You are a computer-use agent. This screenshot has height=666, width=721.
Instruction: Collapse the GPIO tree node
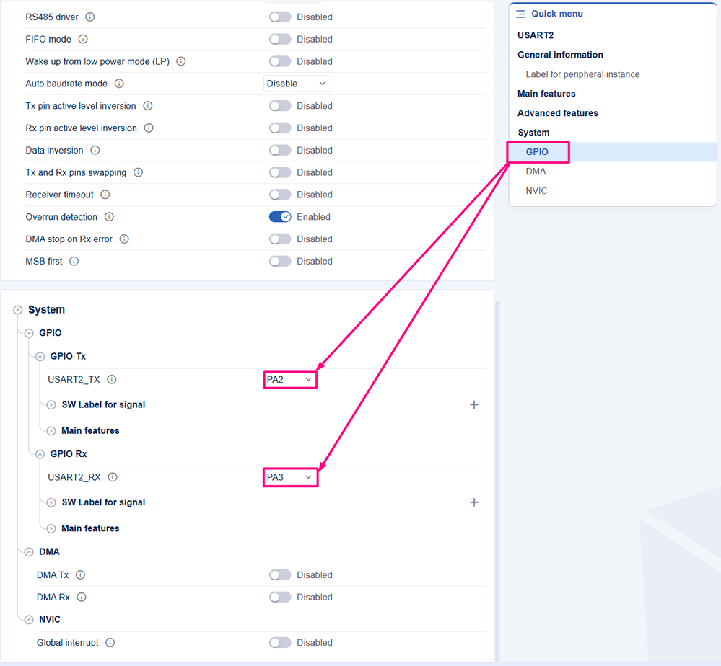coord(29,333)
